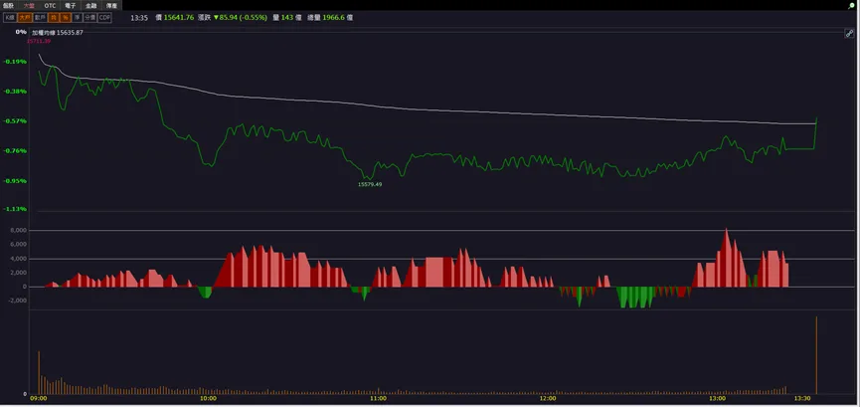Click the index price 15641.76
860x407 pixels.
(x=179, y=18)
